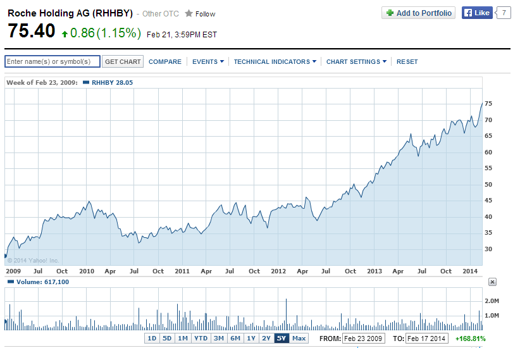520x348 pixels.
Task: Expand the EVENTS dropdown
Action: [208, 62]
